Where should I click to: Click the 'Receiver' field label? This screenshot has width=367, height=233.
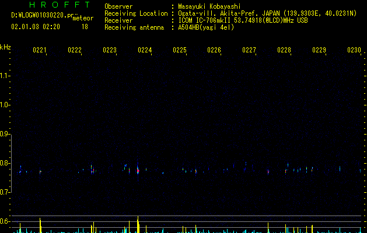(118, 20)
